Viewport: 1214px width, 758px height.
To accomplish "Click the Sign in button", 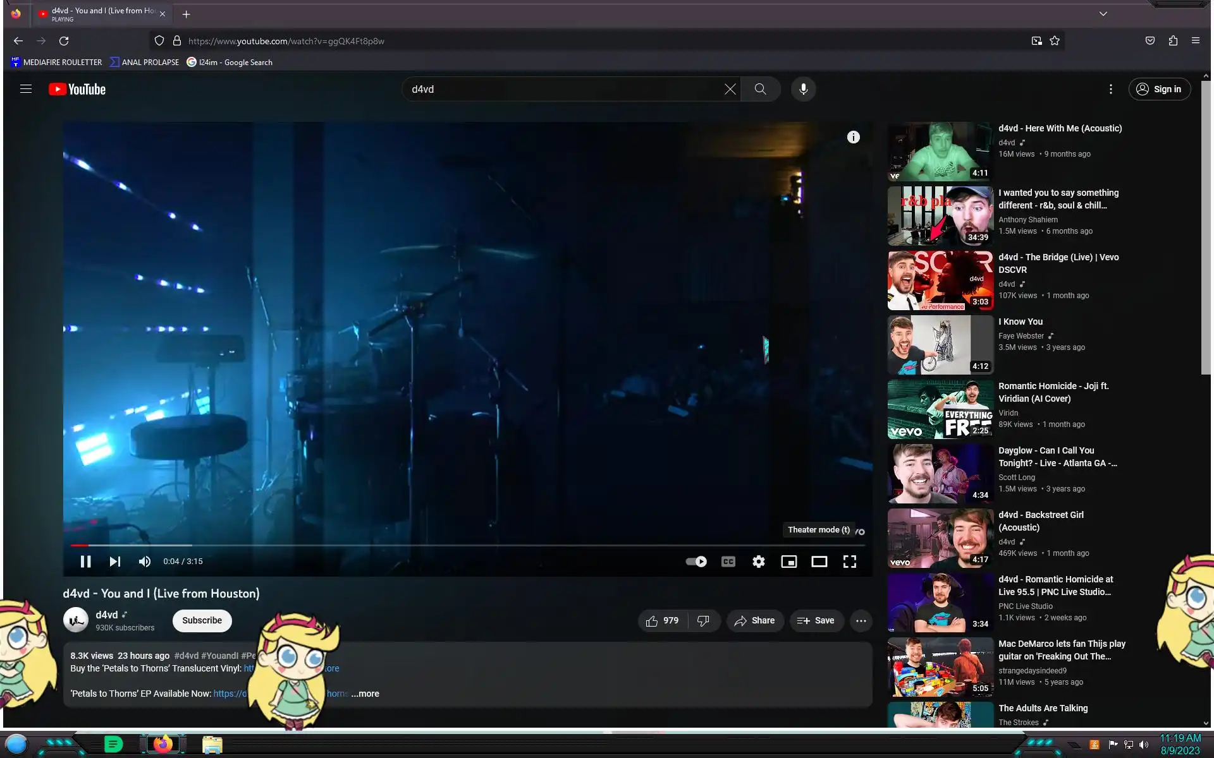I will [x=1159, y=89].
